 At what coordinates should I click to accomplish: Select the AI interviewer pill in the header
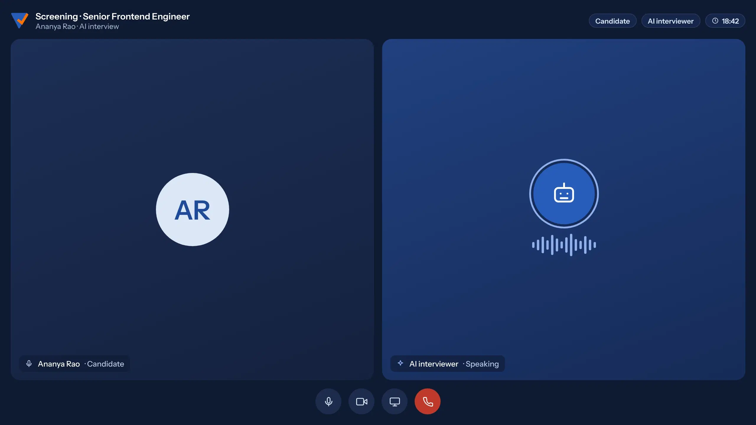[671, 21]
